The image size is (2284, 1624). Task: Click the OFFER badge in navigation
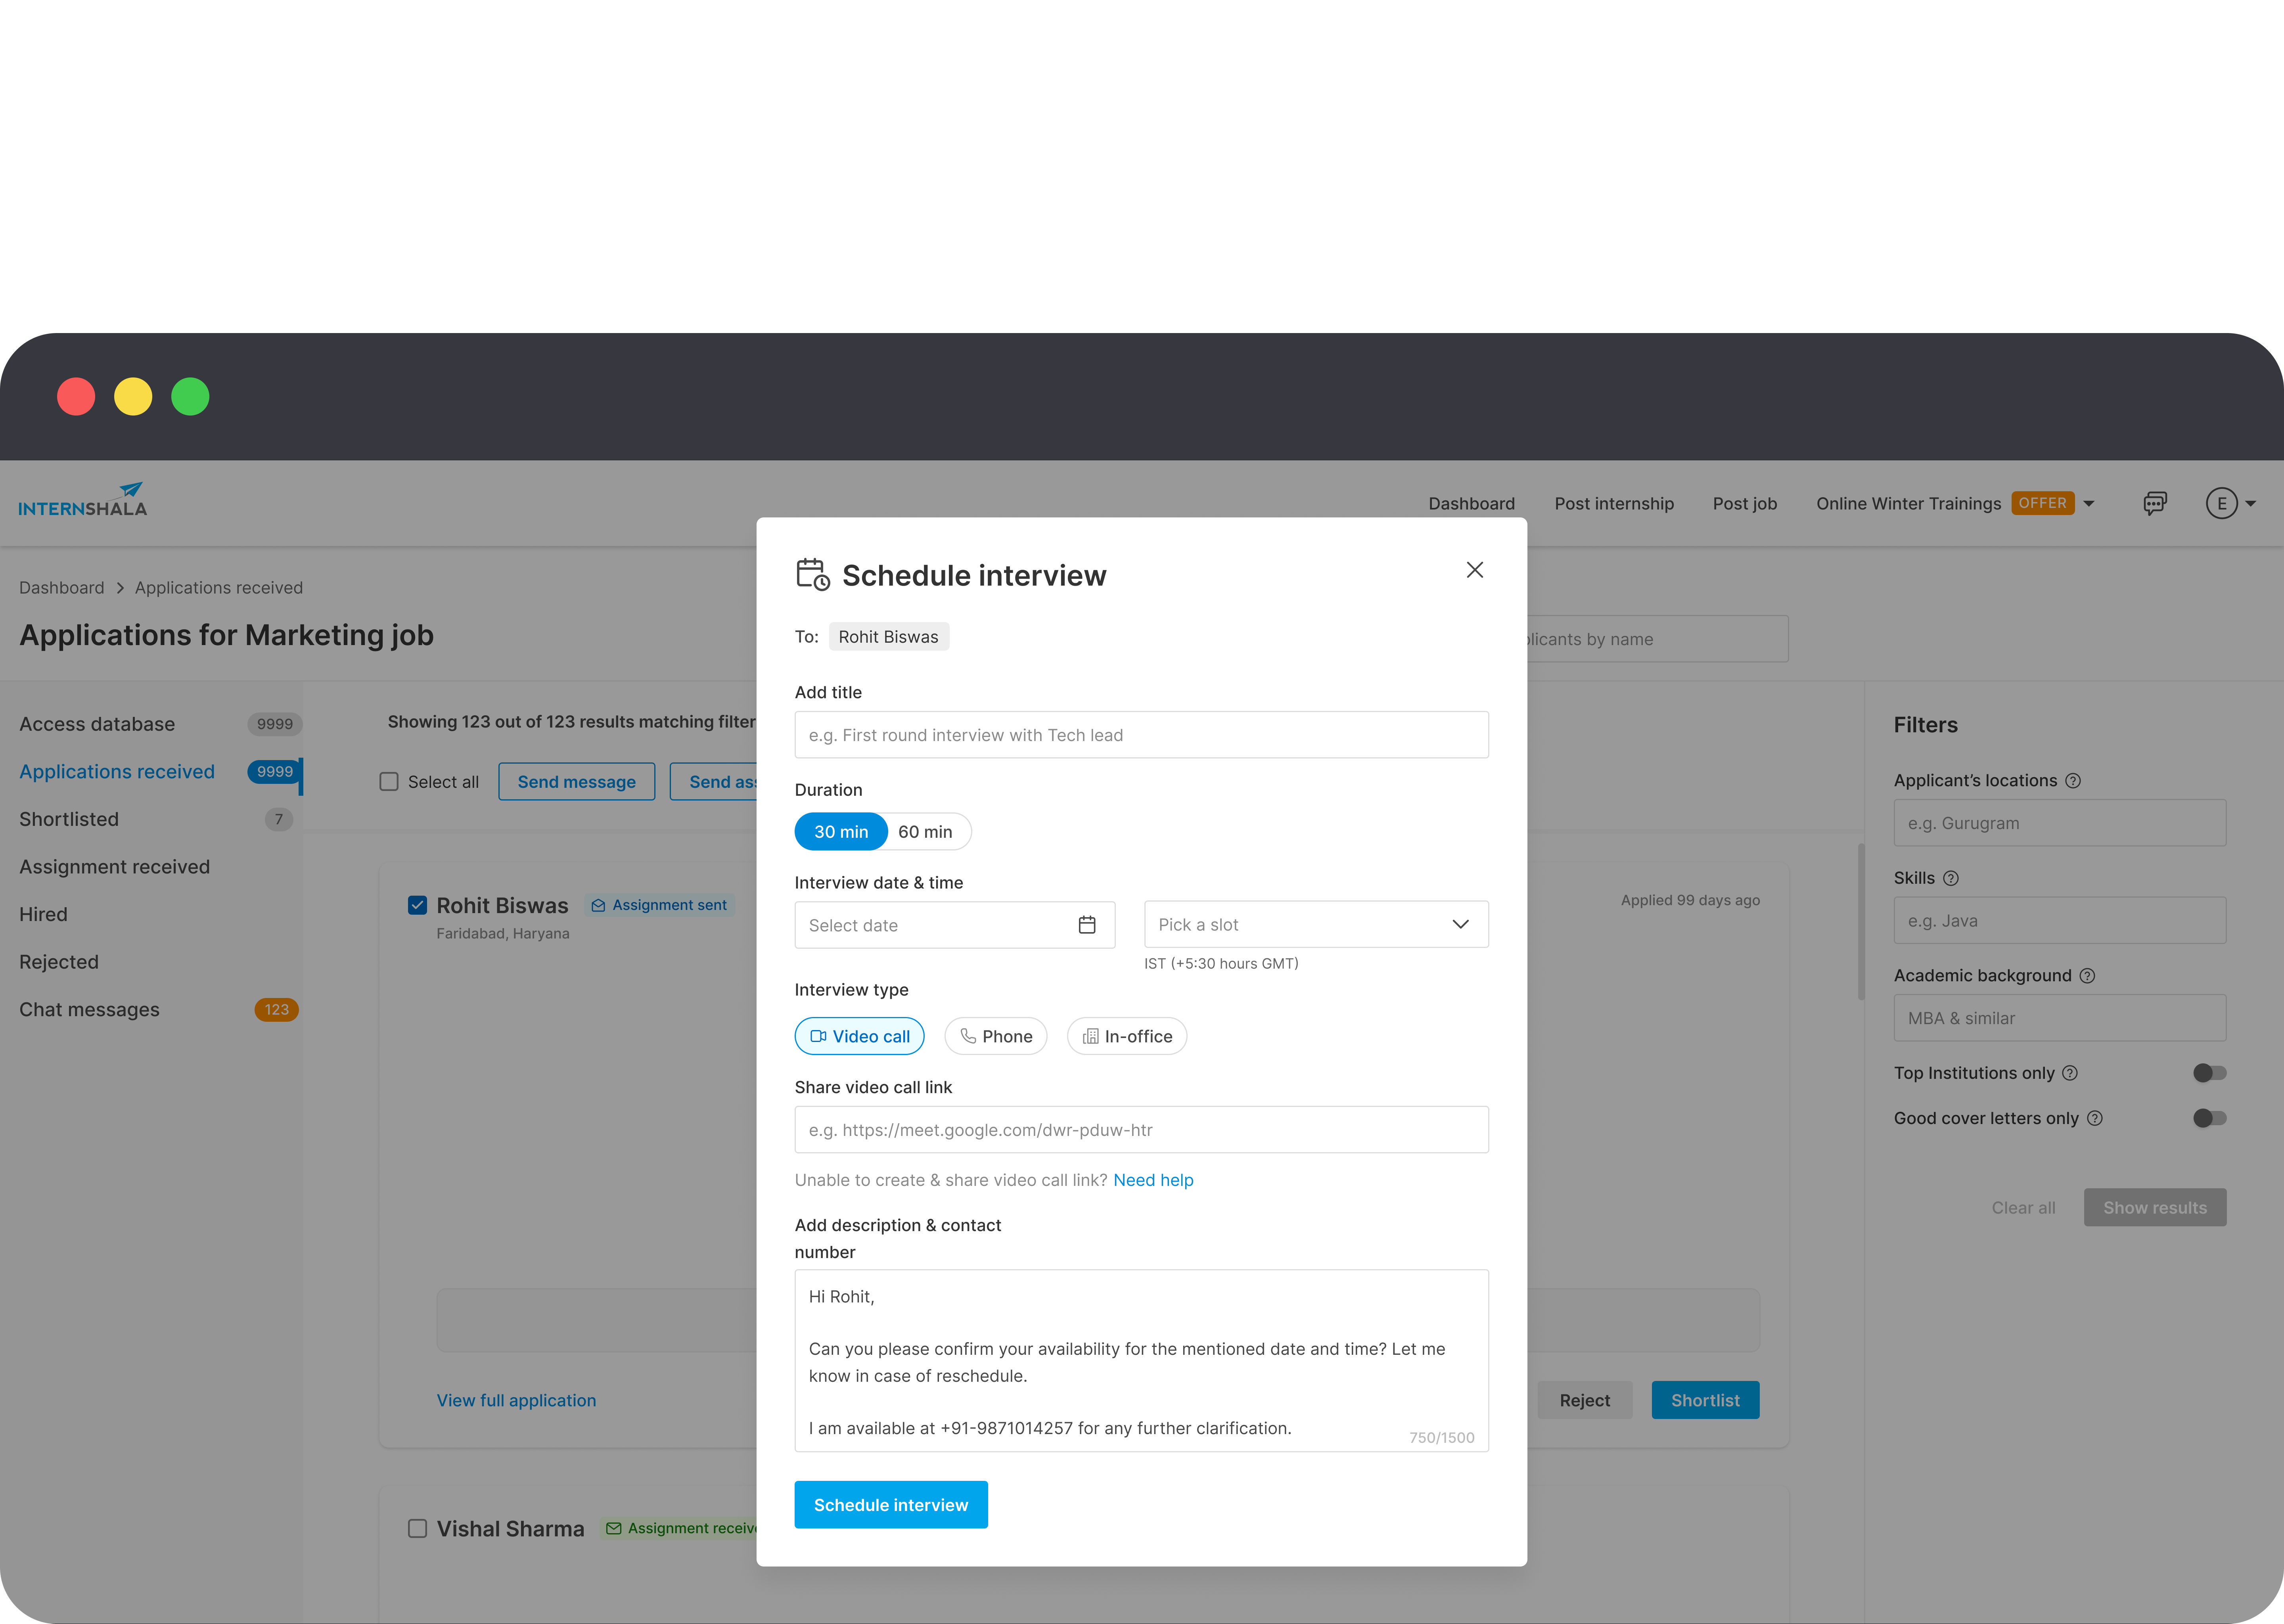pyautogui.click(x=2042, y=503)
